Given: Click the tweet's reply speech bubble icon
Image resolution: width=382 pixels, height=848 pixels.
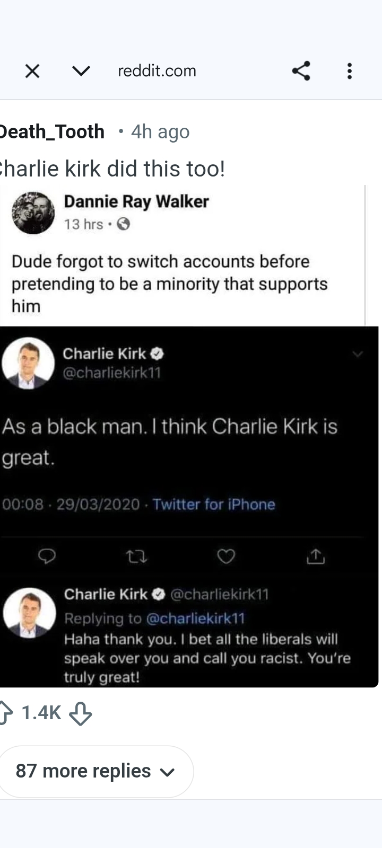Looking at the screenshot, I should tap(47, 556).
